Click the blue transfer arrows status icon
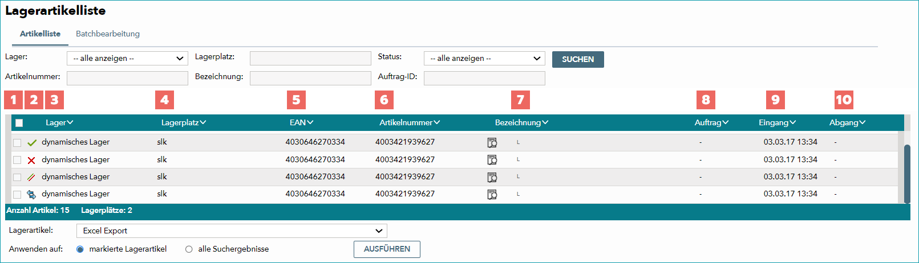Screen dimensions: 919x263 point(31,195)
